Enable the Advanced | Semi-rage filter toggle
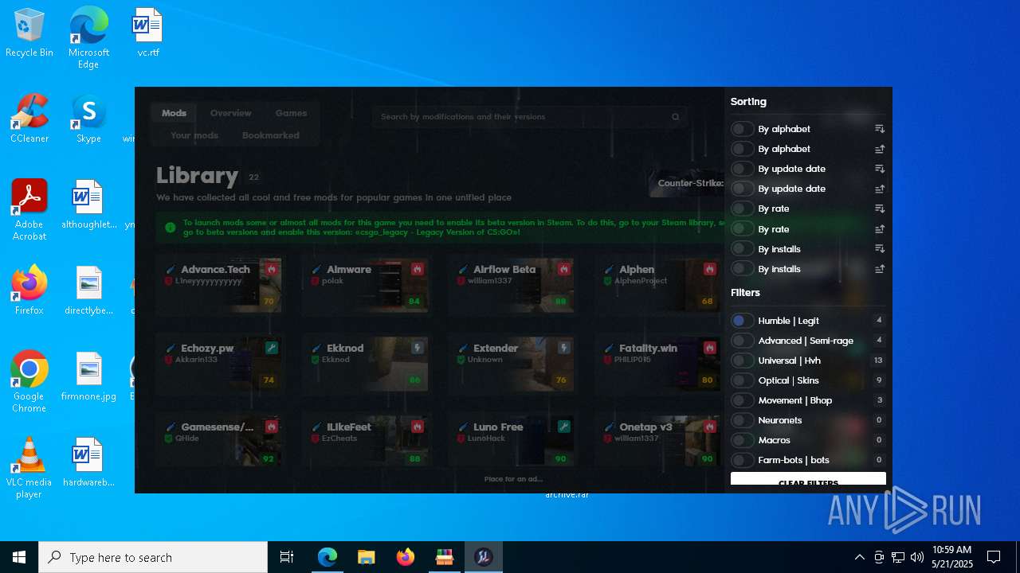1020x573 pixels. pos(742,341)
